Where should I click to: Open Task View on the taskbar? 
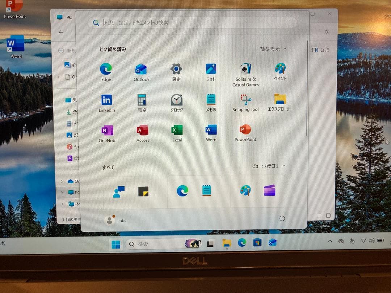(210, 243)
